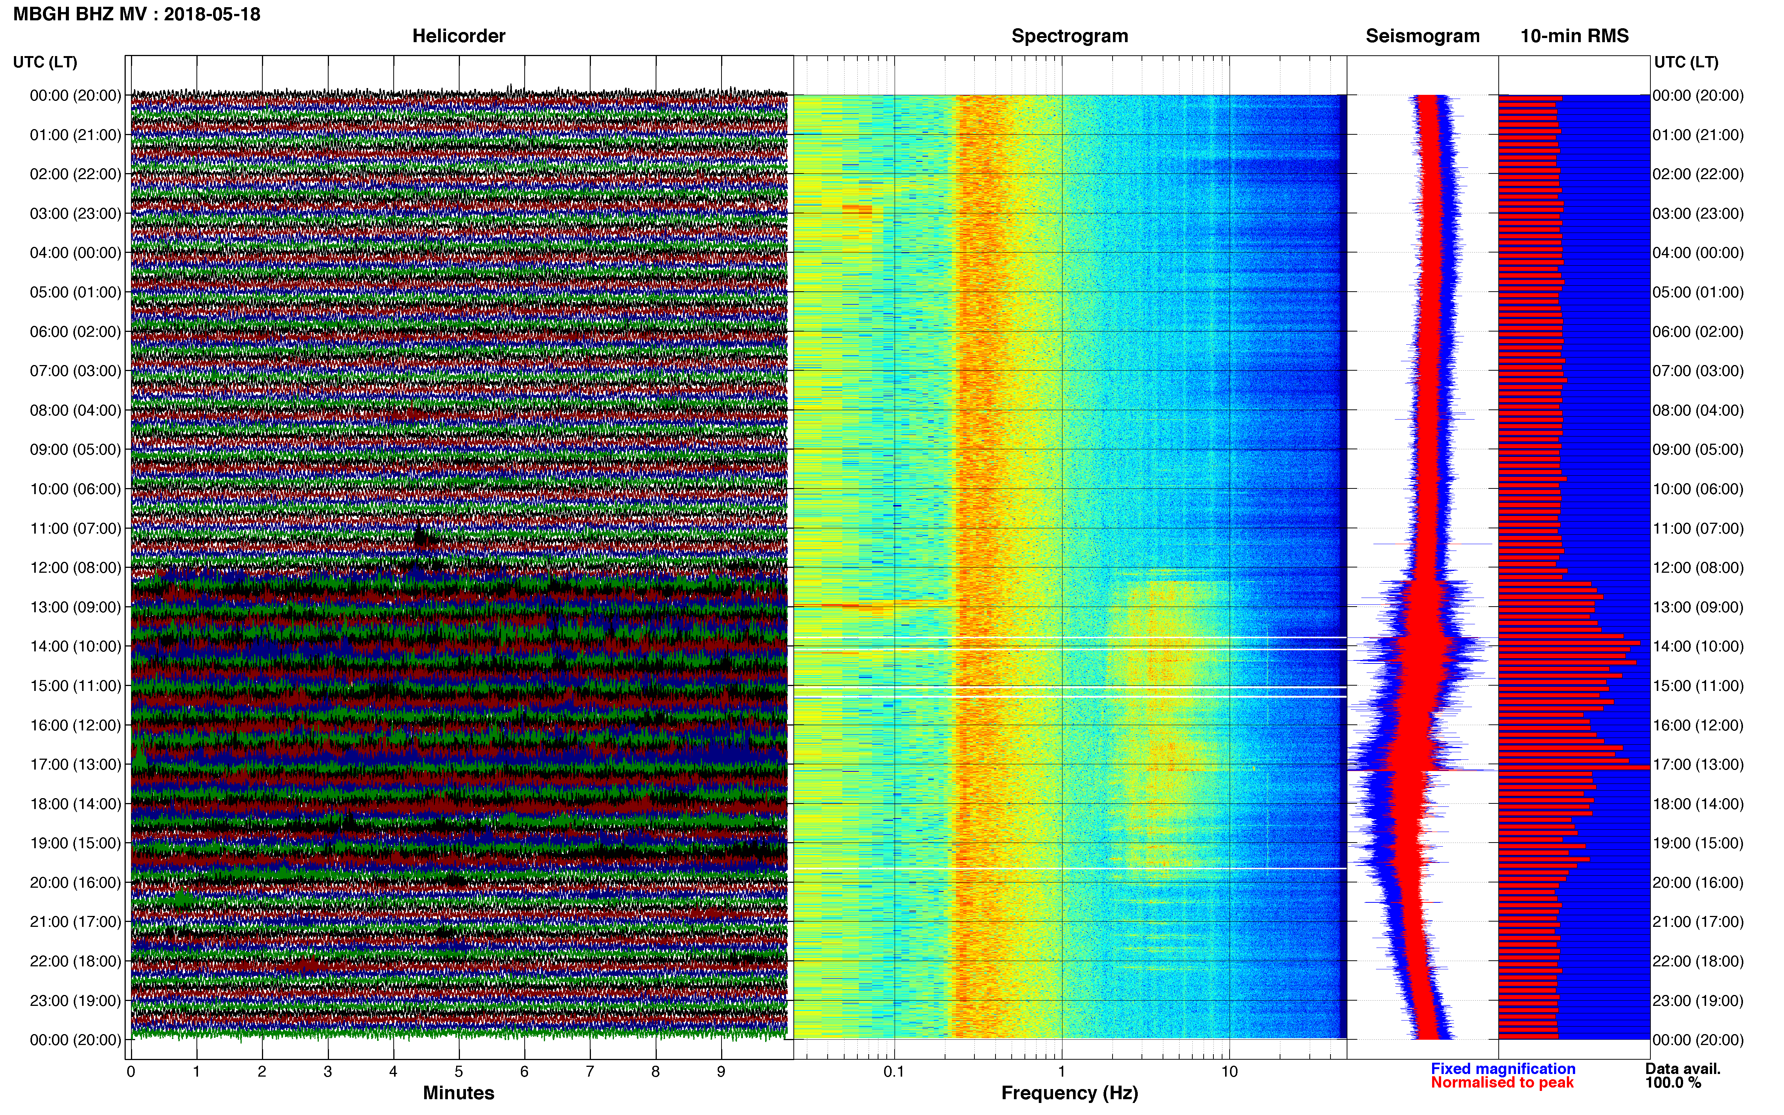
Task: Click the 18:00 (14:00) label beside the RMS panel
Action: tap(1699, 804)
